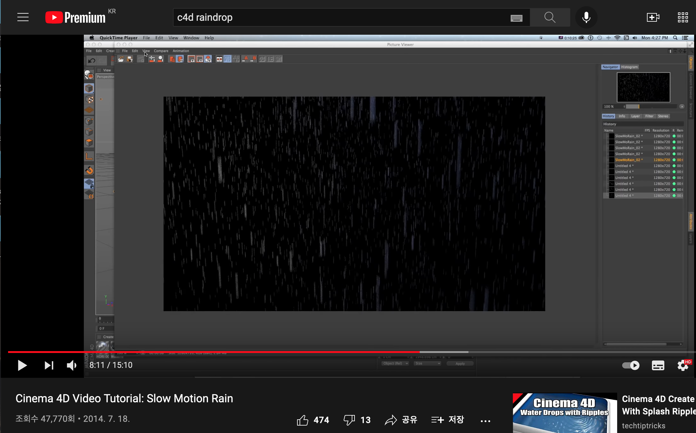Open the player settings gear
The width and height of the screenshot is (696, 433).
coord(683,365)
